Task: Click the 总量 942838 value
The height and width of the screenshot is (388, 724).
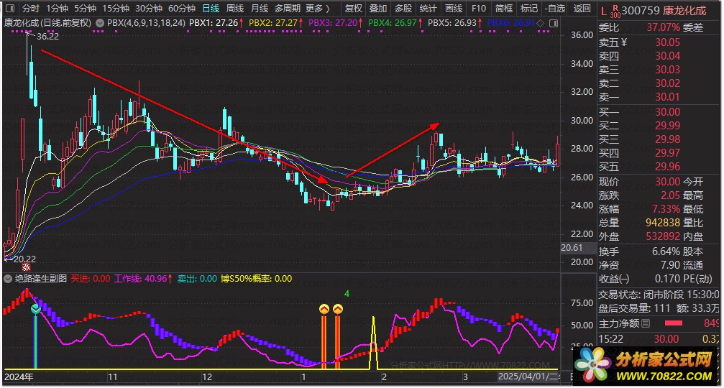Action: click(x=663, y=223)
